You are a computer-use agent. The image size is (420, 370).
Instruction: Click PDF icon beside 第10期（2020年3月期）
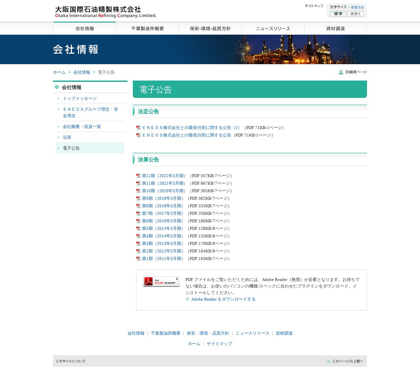(138, 191)
